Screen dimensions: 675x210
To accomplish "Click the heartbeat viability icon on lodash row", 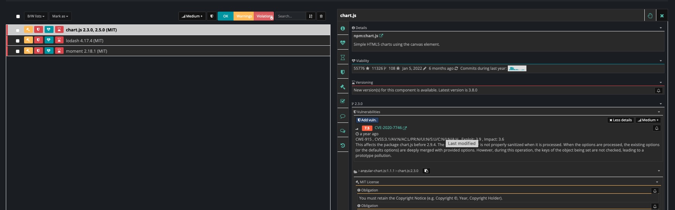I will tap(49, 40).
